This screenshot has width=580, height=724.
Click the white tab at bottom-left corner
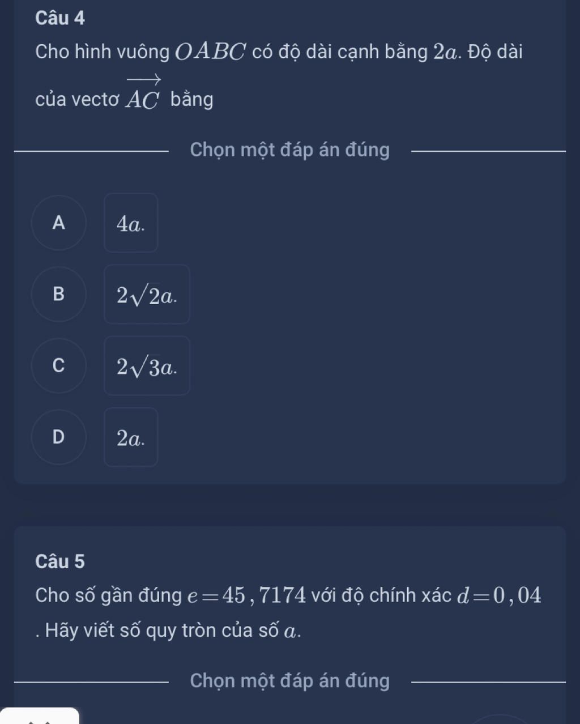(x=39, y=716)
